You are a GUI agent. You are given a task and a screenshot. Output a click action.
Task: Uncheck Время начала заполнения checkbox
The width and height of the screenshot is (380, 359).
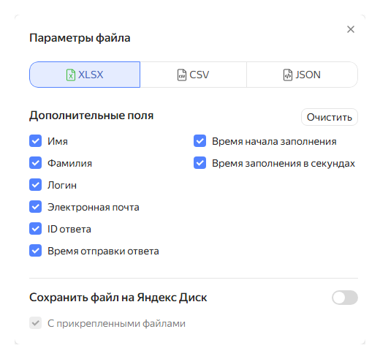click(x=200, y=141)
